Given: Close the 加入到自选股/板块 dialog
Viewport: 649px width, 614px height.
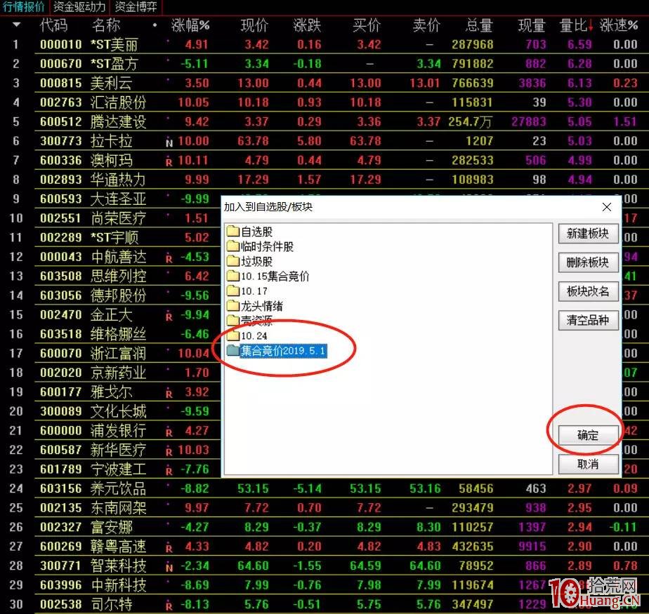Looking at the screenshot, I should 607,207.
